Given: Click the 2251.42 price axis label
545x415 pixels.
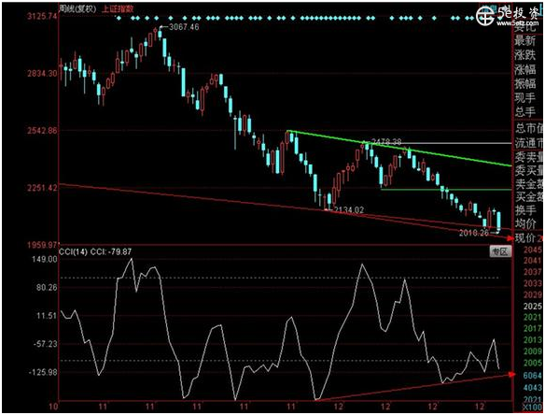Looking at the screenshot, I should click(42, 188).
